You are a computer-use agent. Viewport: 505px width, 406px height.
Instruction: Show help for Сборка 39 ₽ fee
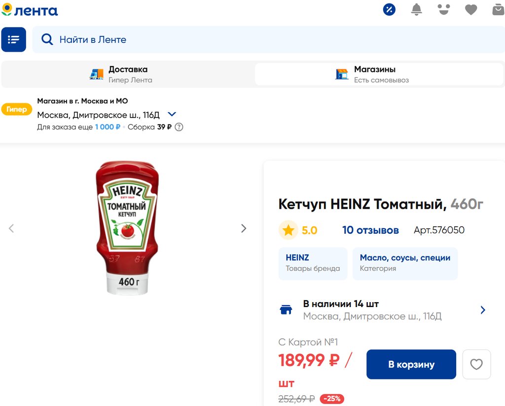179,127
